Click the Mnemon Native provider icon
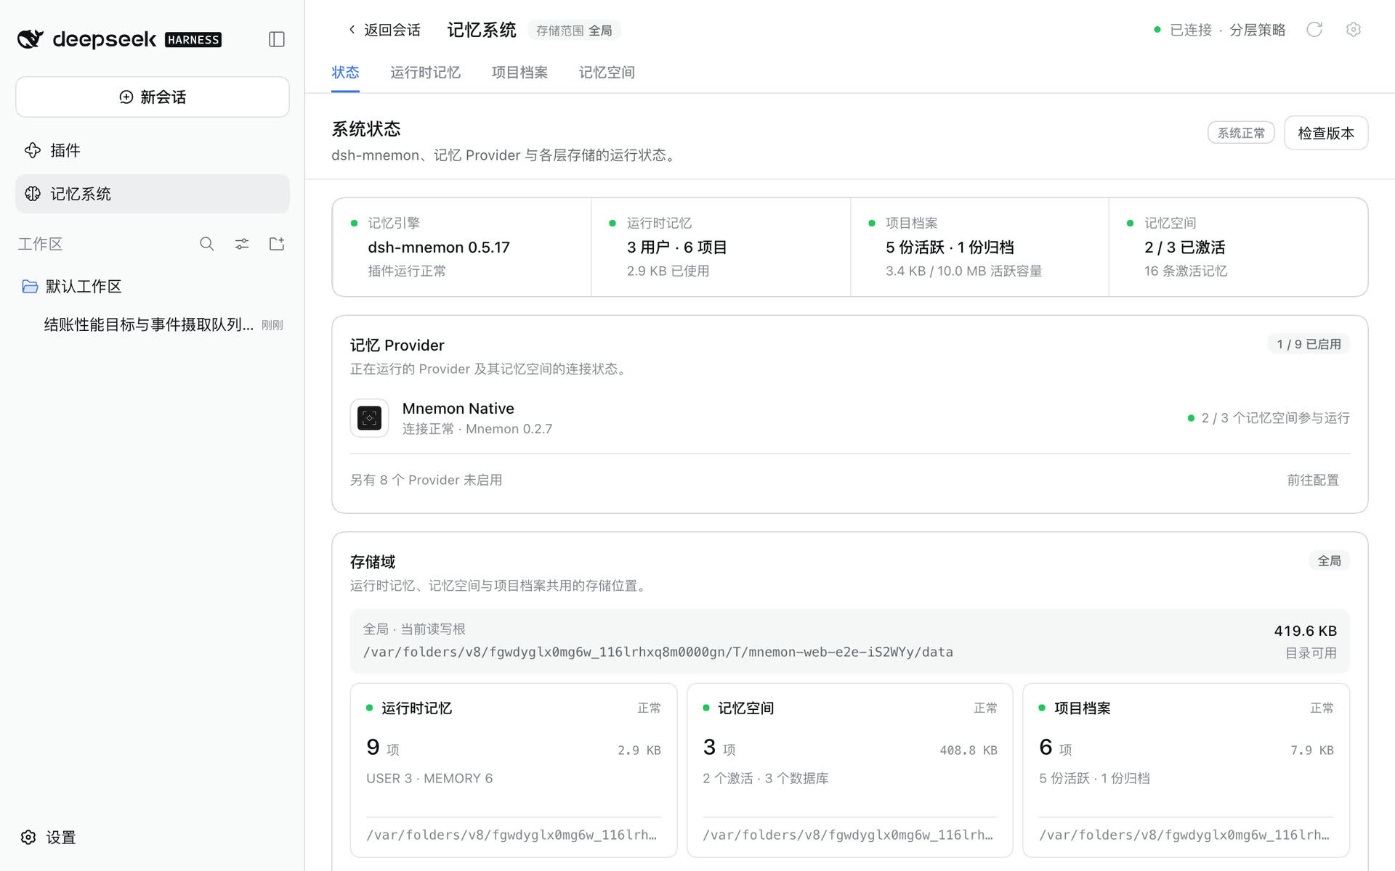1395x871 pixels. click(369, 418)
